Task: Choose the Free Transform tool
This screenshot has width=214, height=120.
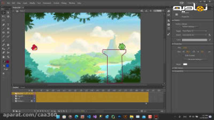Action: coord(3,16)
